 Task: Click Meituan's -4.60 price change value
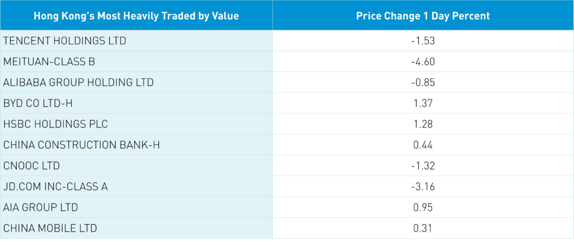423,62
